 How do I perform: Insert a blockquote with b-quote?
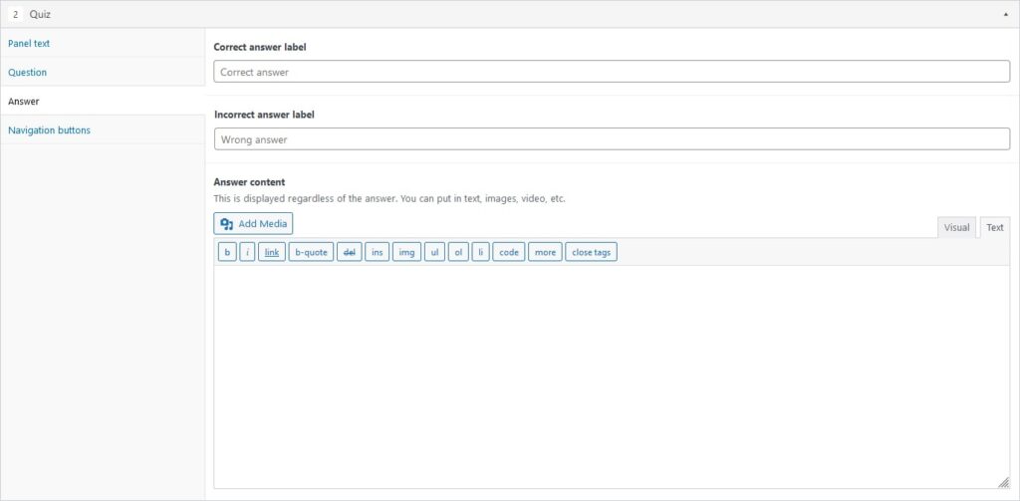(311, 252)
